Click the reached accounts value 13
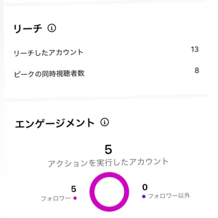 coord(195,50)
